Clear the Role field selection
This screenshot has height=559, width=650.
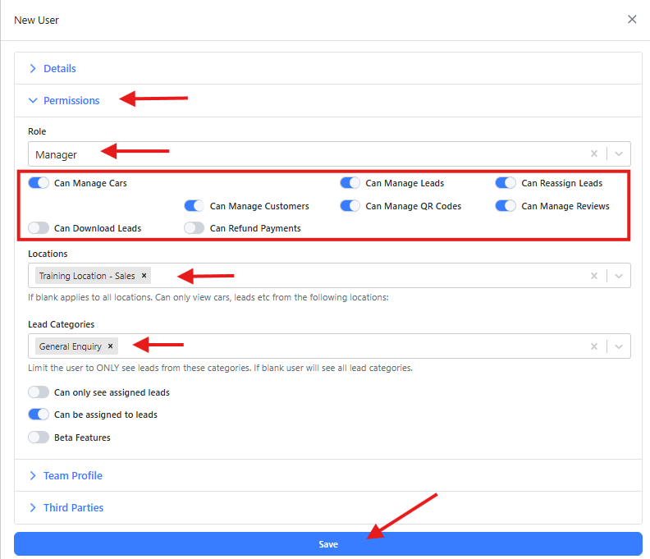594,153
